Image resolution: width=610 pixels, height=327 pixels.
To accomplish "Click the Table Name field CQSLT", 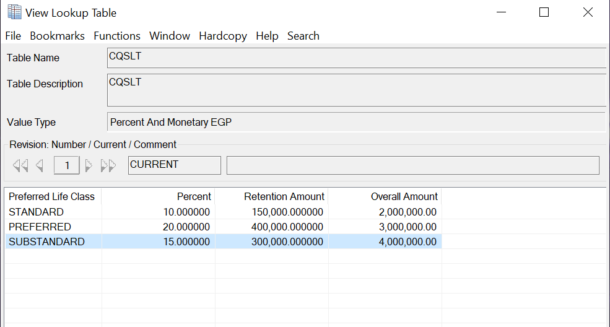I will (356, 58).
